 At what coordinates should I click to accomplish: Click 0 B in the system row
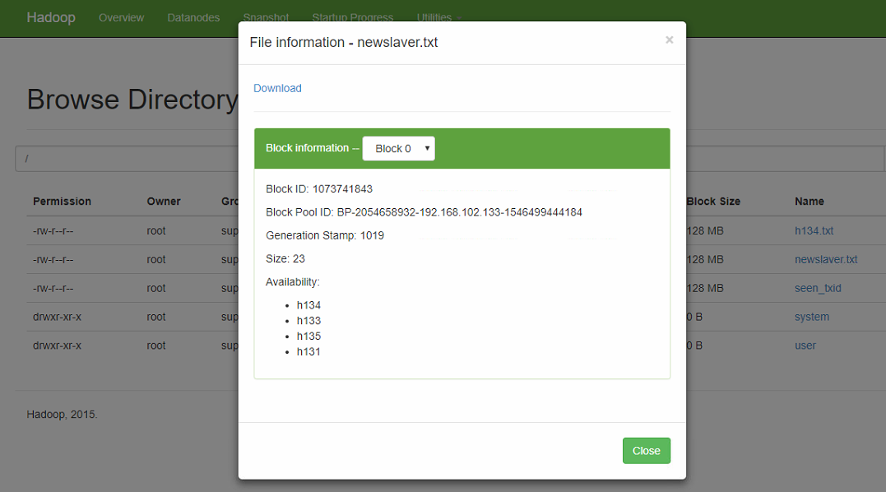pyautogui.click(x=694, y=317)
